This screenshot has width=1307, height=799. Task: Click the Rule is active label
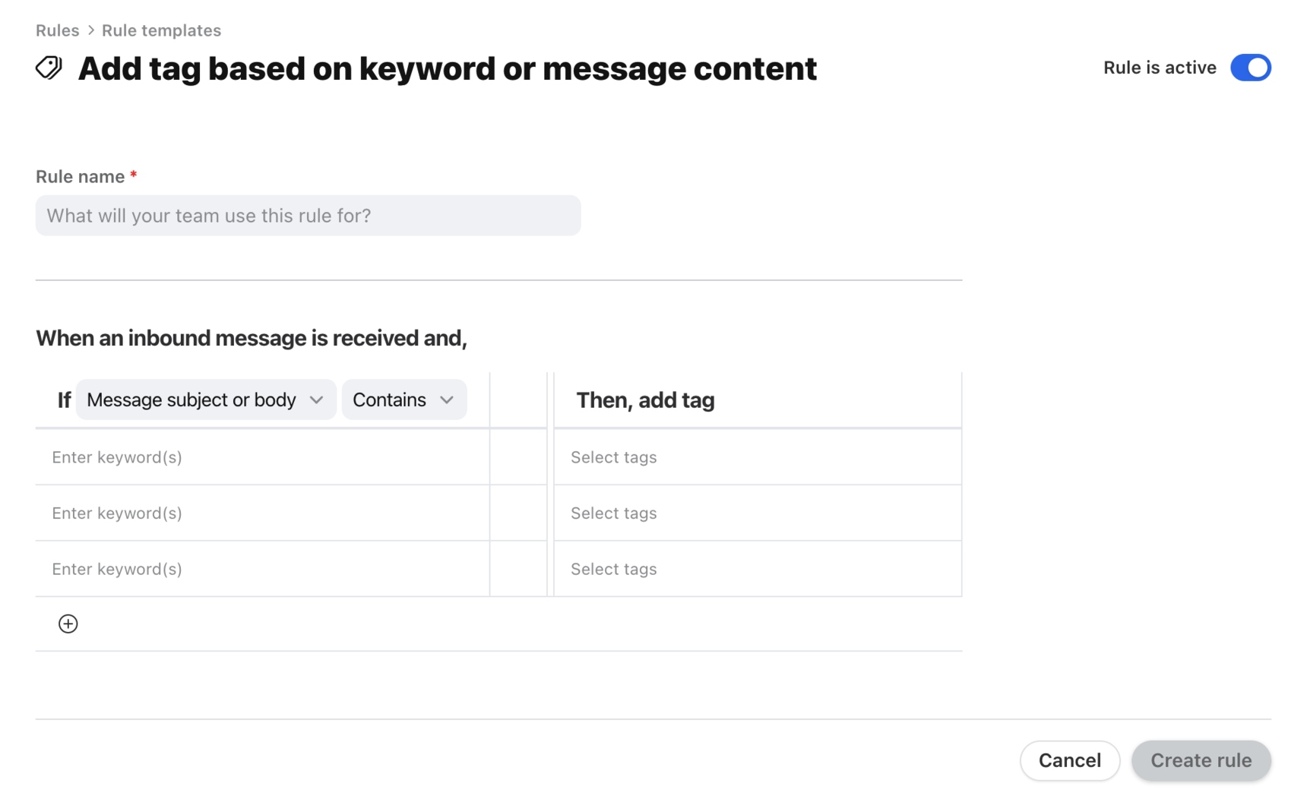1160,68
